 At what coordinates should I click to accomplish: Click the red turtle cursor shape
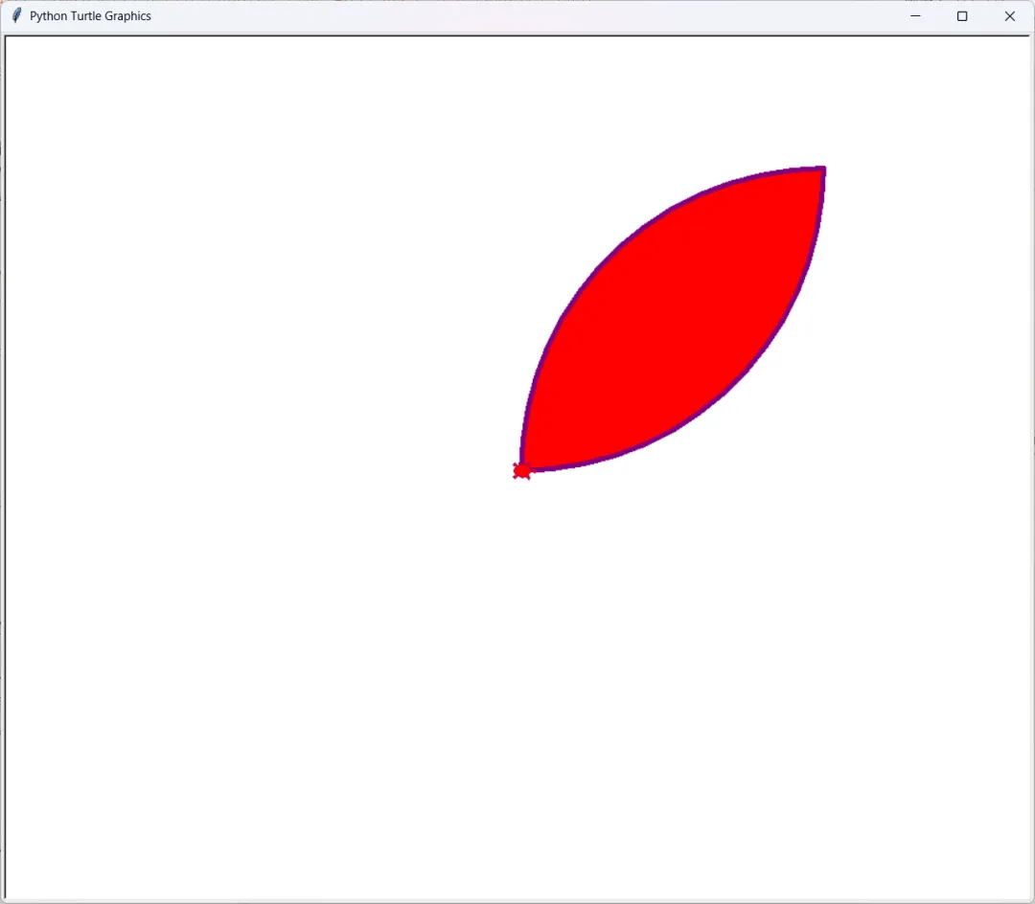tap(521, 471)
